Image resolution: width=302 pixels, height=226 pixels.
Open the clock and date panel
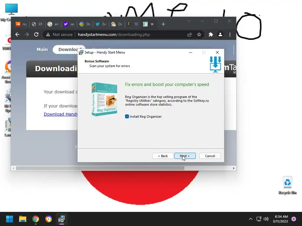(280, 219)
